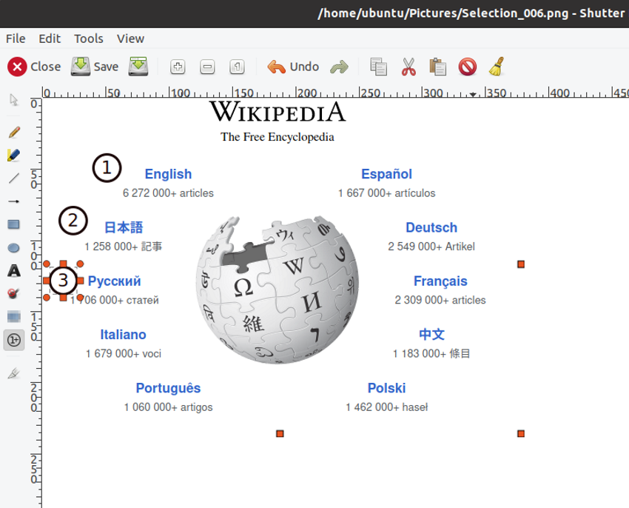
Task: Click the Wikipedia puzzle globe image
Action: [277, 290]
